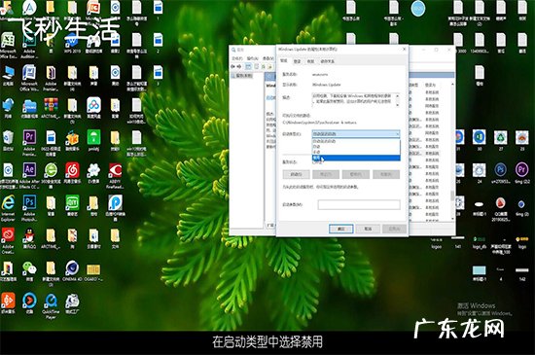Viewport: 535px width, 355px height.
Task: Open the green pmlstj desktop icon
Action: 93,138
